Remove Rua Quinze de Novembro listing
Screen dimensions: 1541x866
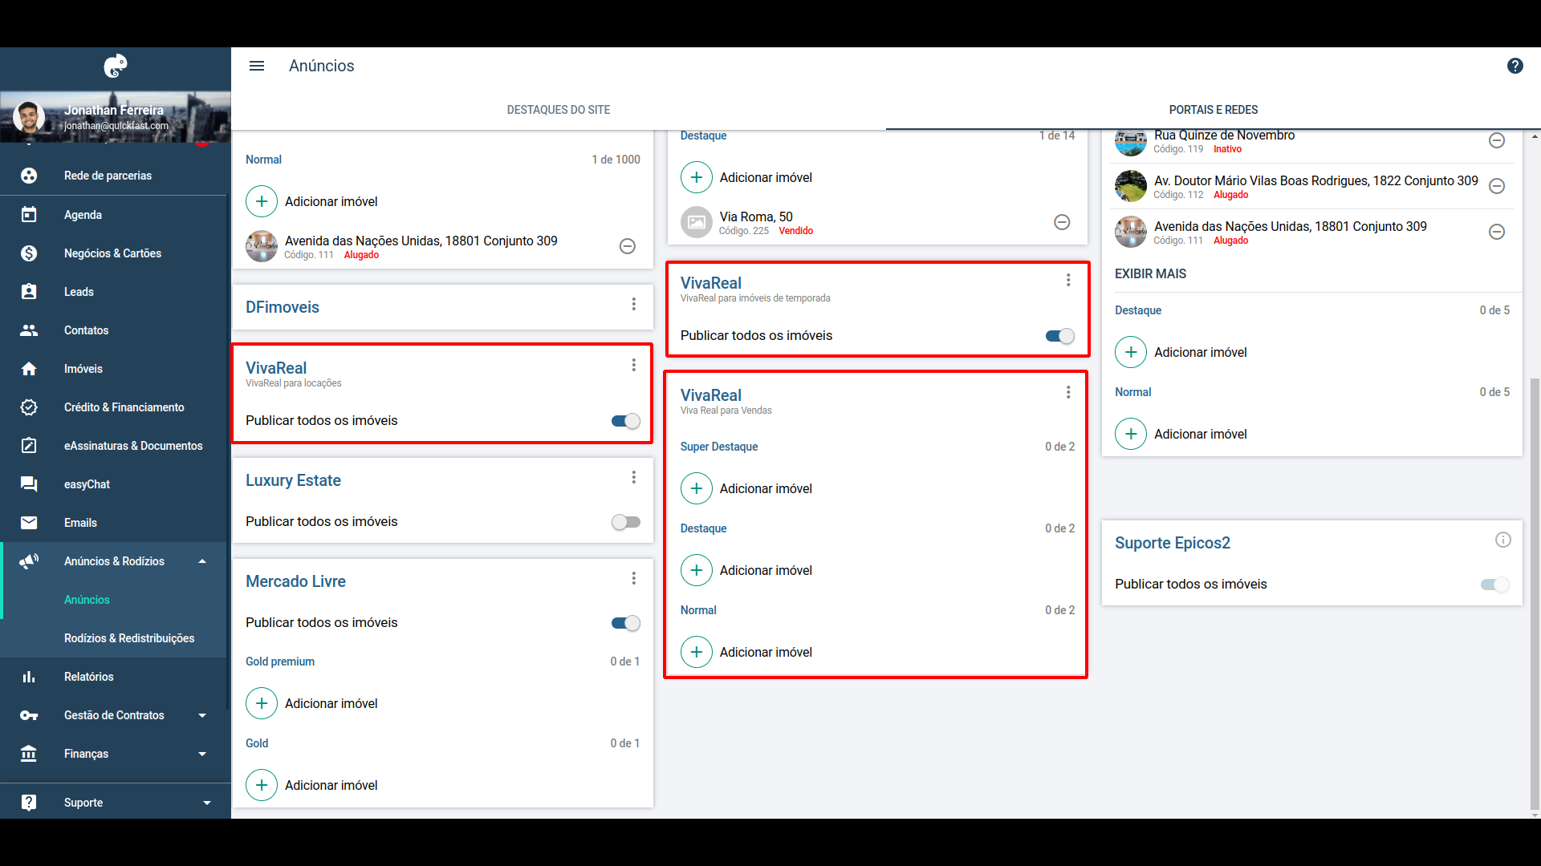point(1497,140)
